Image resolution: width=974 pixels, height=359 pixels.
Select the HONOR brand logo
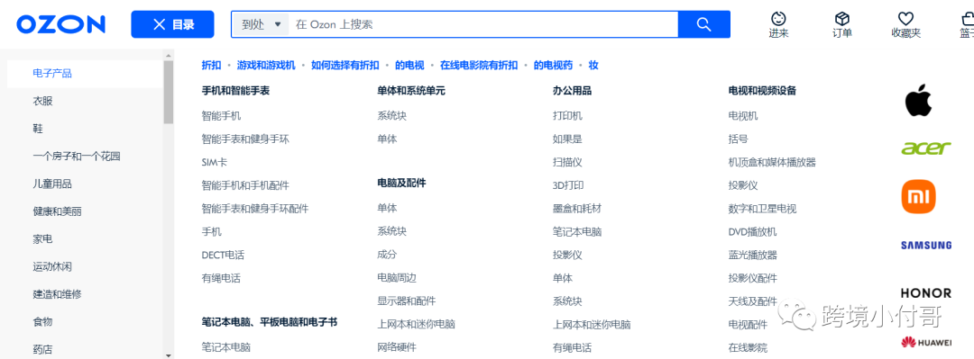pos(926,292)
